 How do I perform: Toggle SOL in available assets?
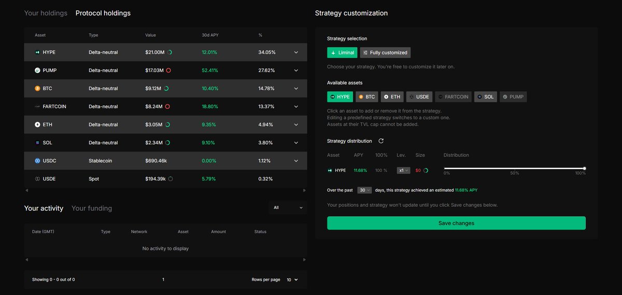coord(486,97)
